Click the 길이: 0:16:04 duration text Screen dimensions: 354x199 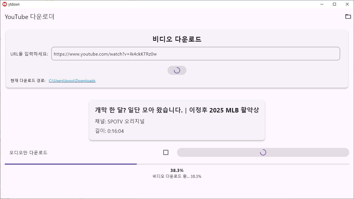click(109, 131)
